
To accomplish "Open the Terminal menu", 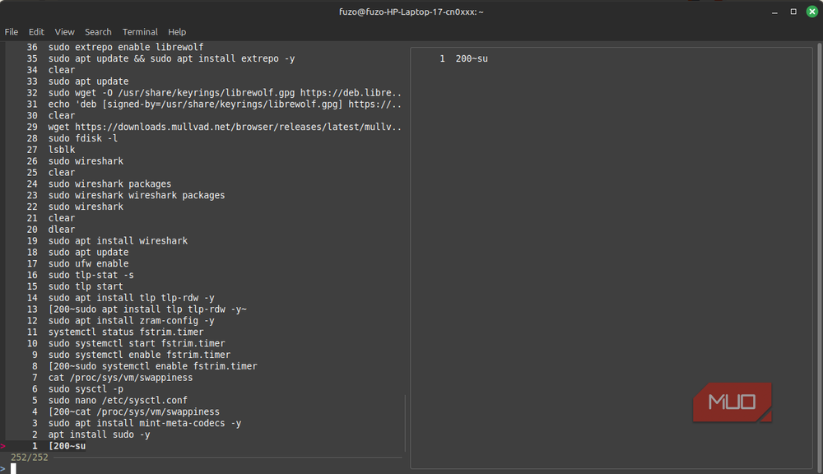I will 140,32.
